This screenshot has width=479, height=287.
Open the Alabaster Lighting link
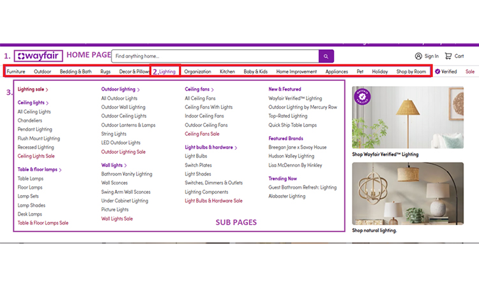287,196
